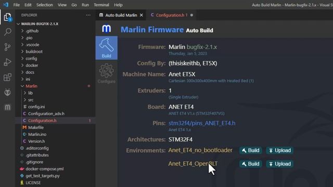Select the Configure gear panel button

tap(106, 73)
